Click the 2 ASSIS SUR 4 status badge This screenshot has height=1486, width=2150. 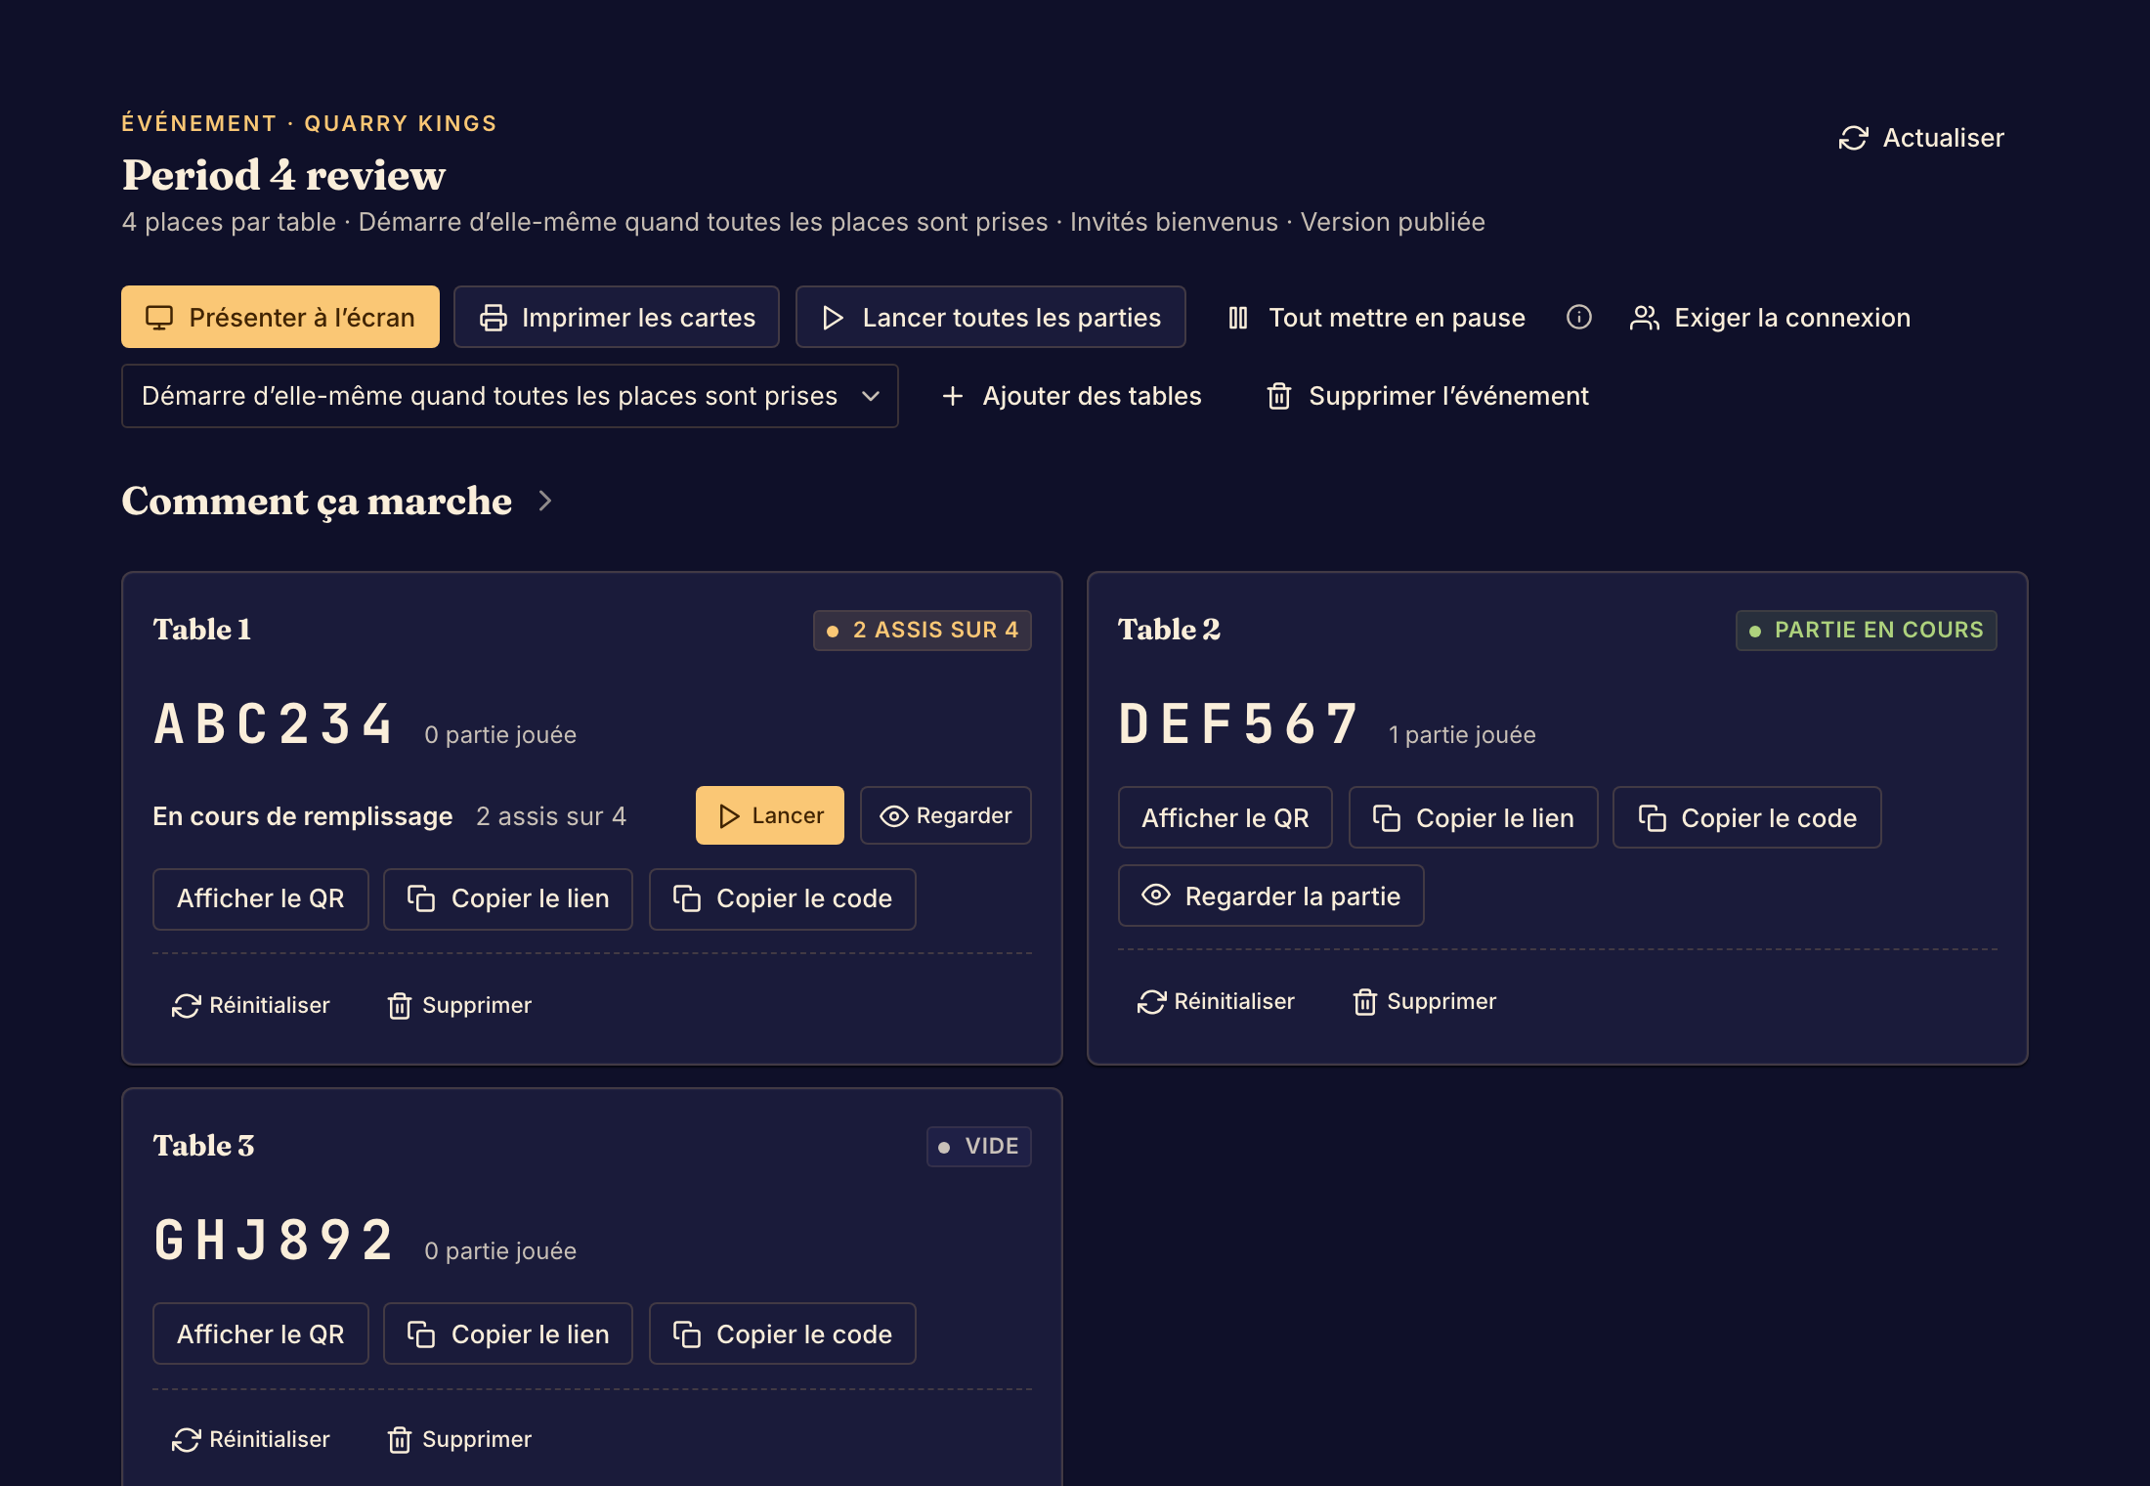pyautogui.click(x=923, y=630)
